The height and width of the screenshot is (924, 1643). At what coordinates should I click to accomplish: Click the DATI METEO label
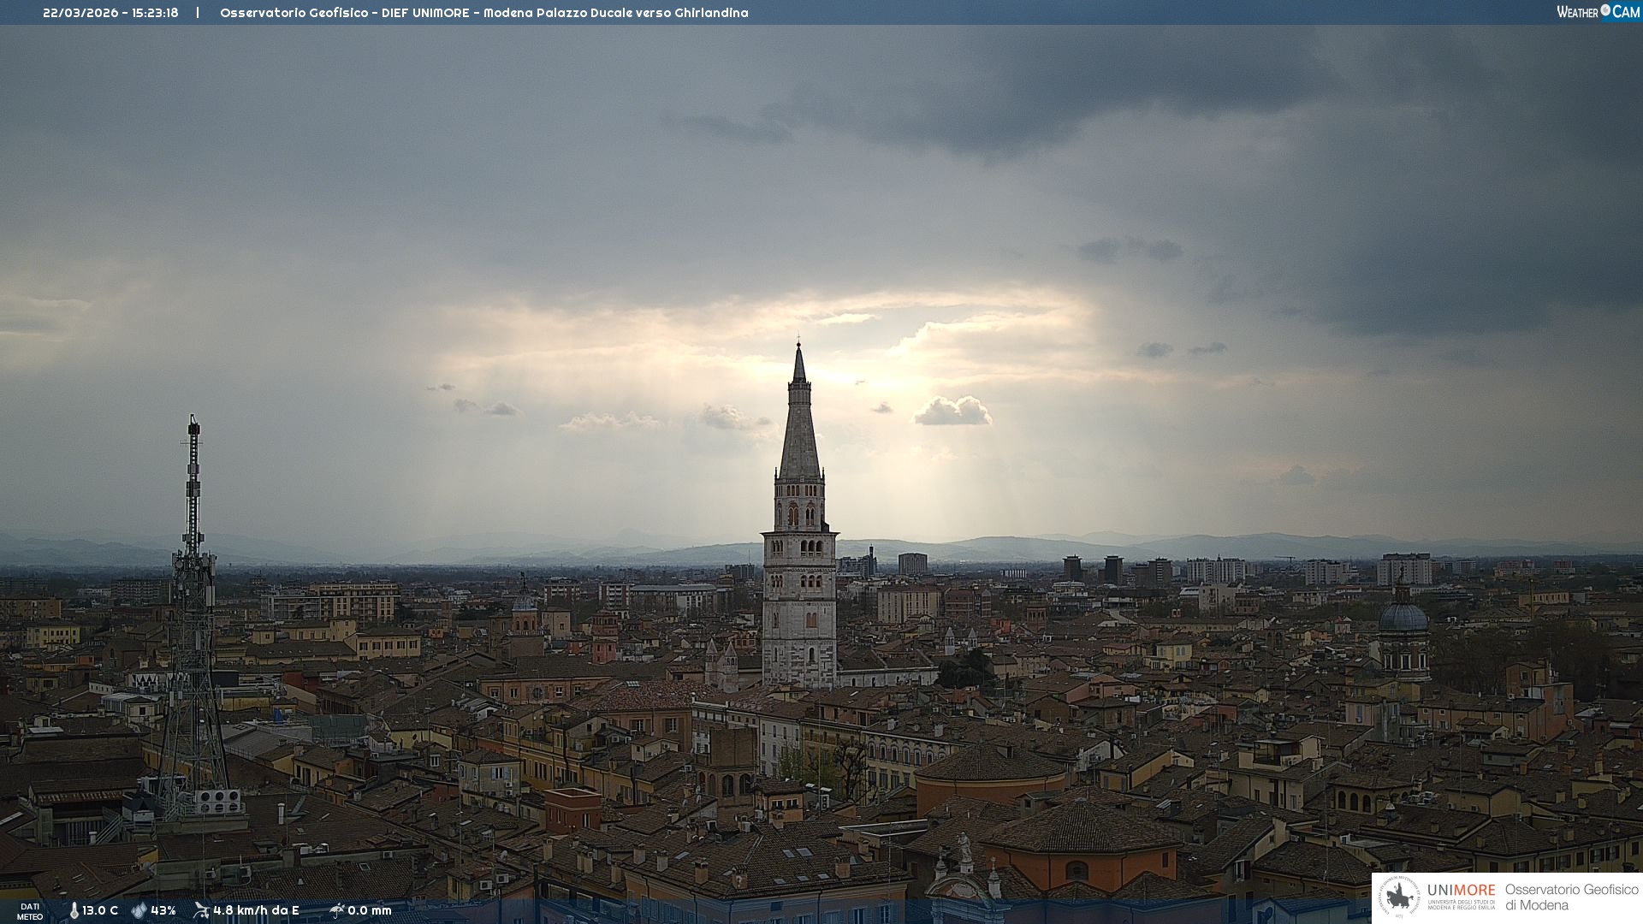click(30, 911)
